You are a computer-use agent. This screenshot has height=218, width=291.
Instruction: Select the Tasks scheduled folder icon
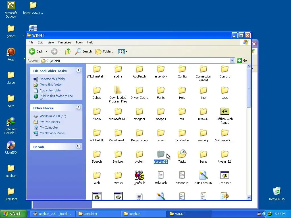[182, 154]
